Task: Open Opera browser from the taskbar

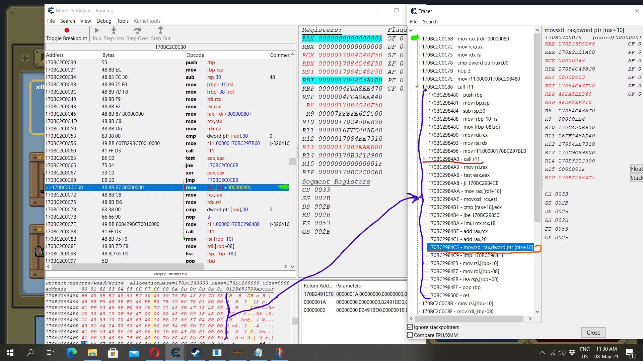Action: point(154,352)
